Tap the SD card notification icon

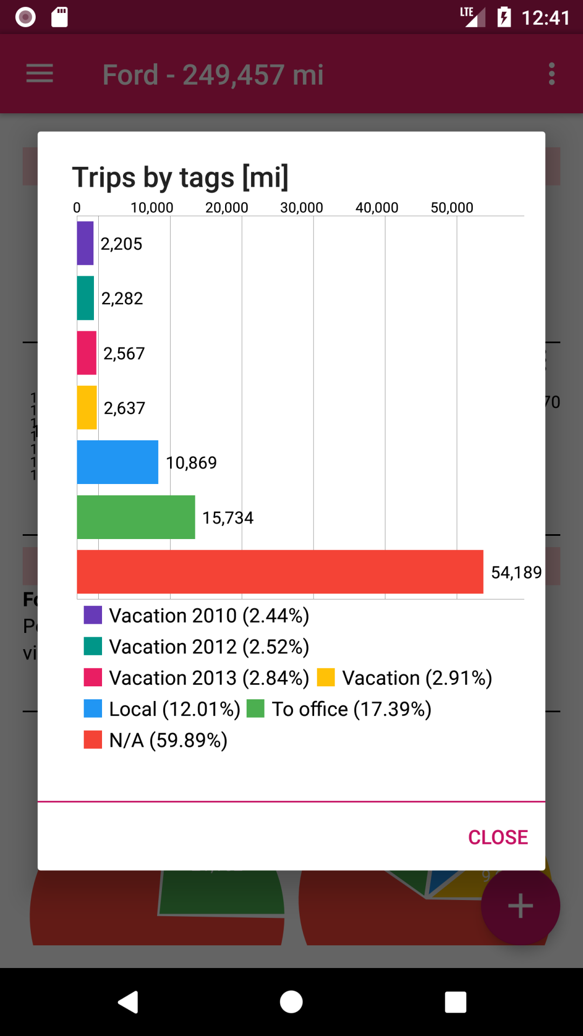[59, 17]
